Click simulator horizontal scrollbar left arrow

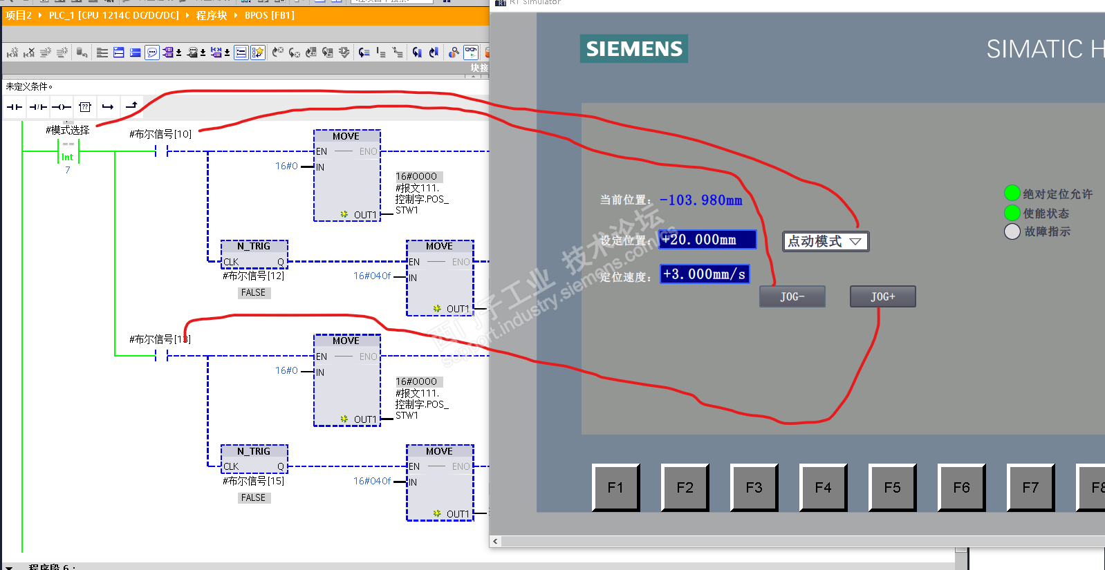pyautogui.click(x=496, y=542)
